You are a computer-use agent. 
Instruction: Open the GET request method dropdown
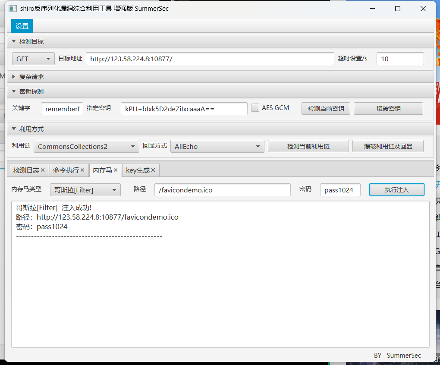tap(33, 58)
